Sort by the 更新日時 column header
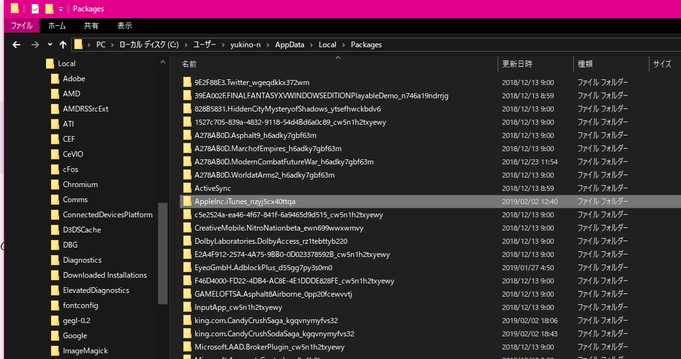681x359 pixels. pyautogui.click(x=517, y=64)
